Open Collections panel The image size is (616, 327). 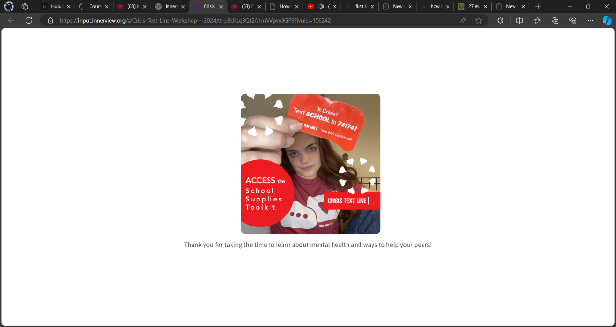[555, 21]
